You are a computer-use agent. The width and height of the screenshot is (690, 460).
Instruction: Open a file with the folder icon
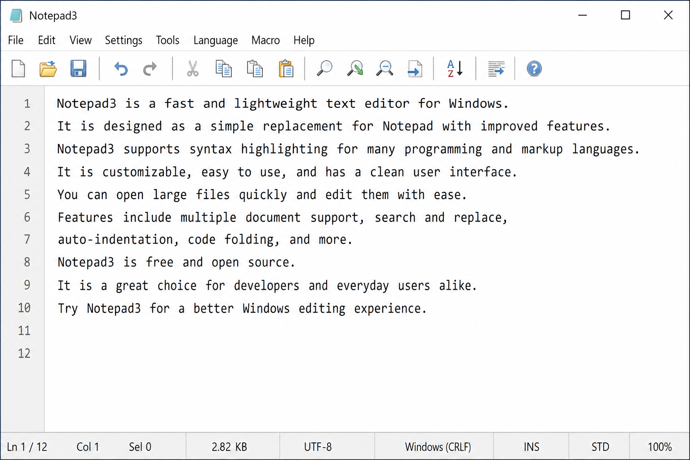point(48,69)
